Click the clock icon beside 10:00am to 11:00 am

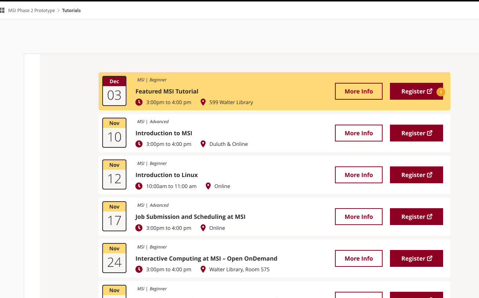[139, 186]
